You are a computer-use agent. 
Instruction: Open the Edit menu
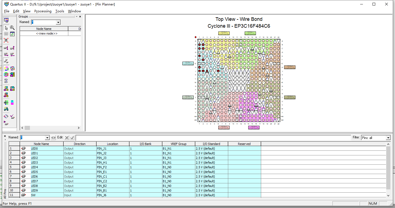16,11
